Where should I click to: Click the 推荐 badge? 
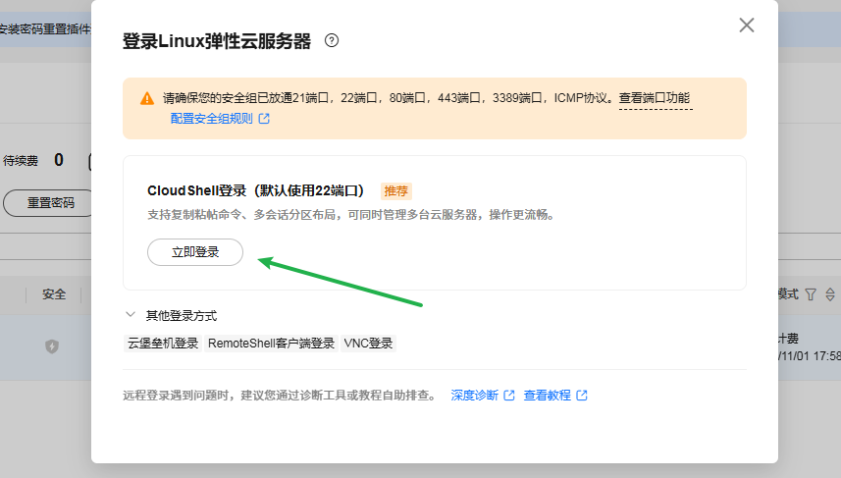[x=395, y=191]
